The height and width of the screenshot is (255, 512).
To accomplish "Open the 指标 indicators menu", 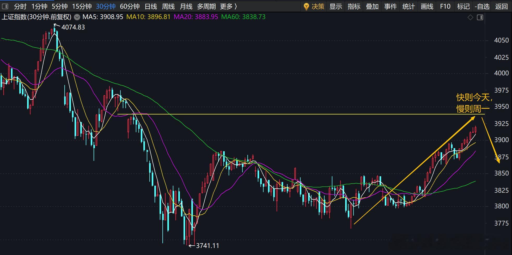I will point(354,6).
